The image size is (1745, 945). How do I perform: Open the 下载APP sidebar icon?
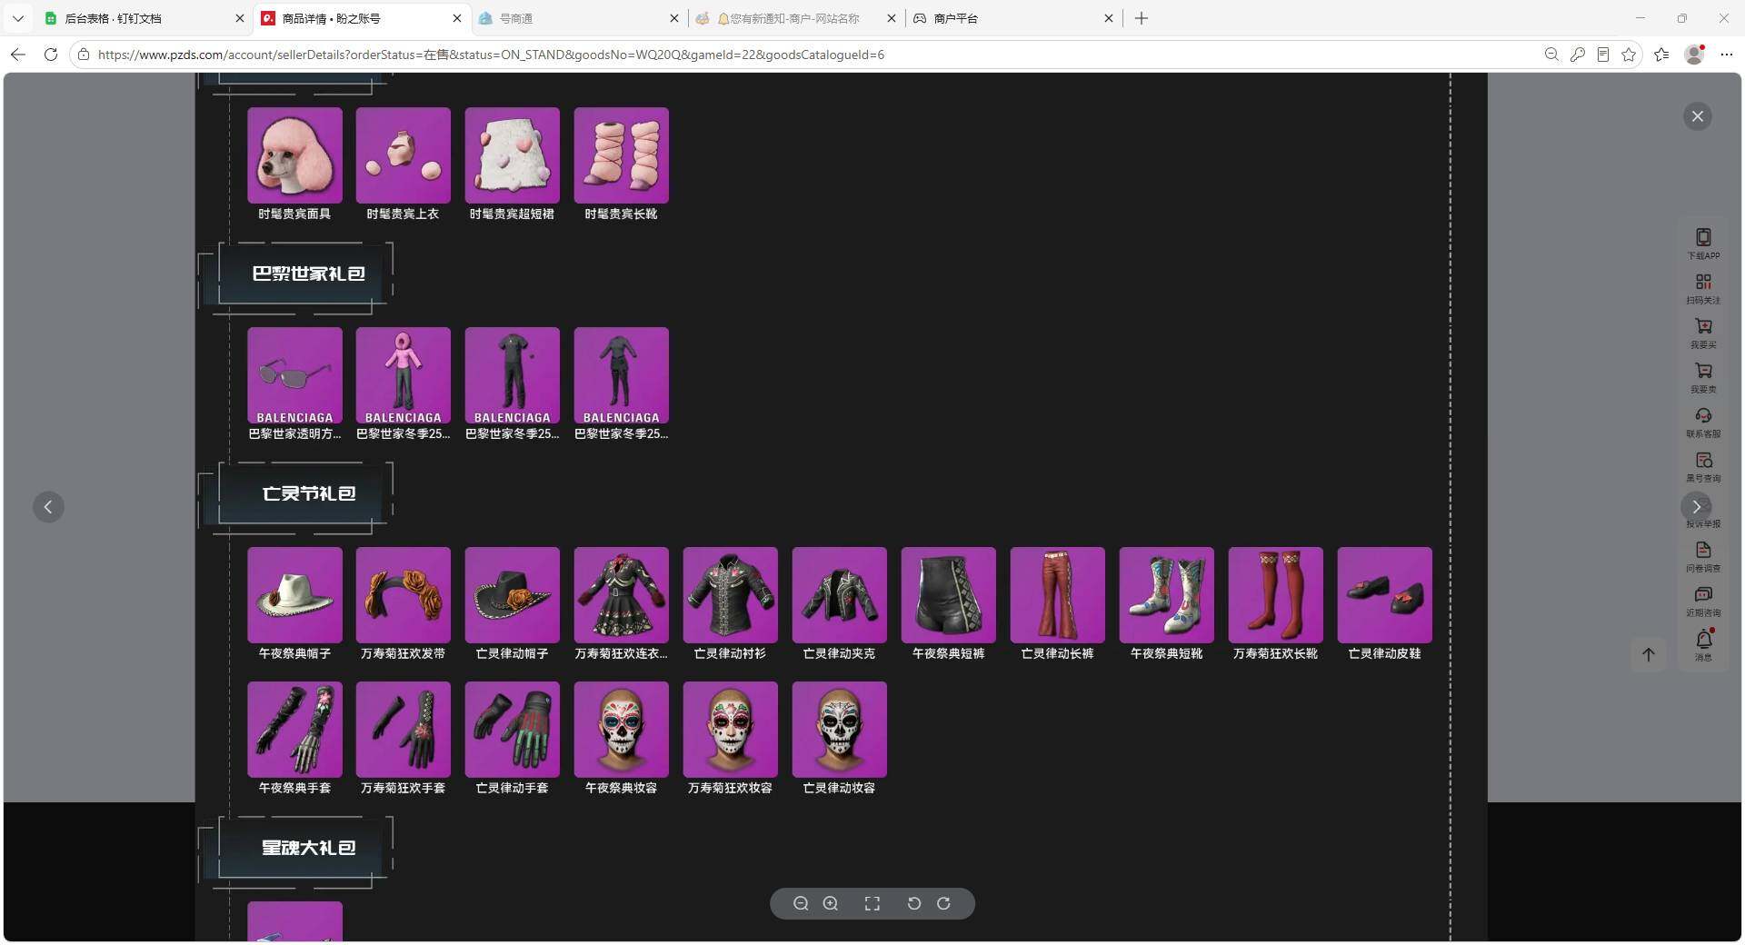tap(1703, 244)
